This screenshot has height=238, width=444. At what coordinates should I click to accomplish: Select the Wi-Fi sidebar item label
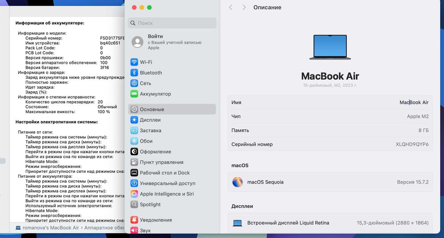[146, 62]
